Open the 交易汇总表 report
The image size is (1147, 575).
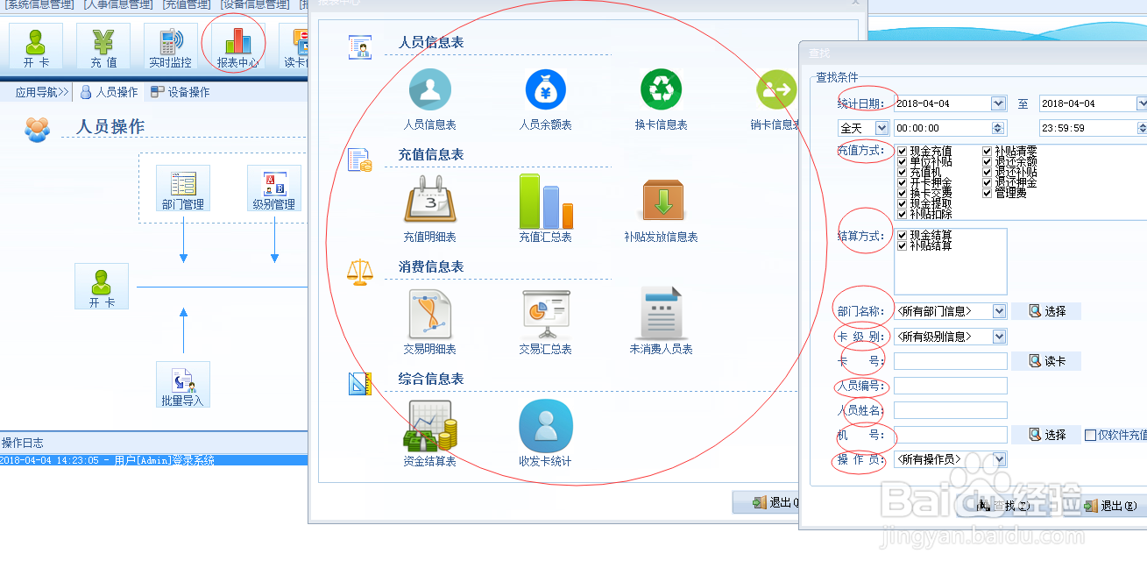pos(545,323)
